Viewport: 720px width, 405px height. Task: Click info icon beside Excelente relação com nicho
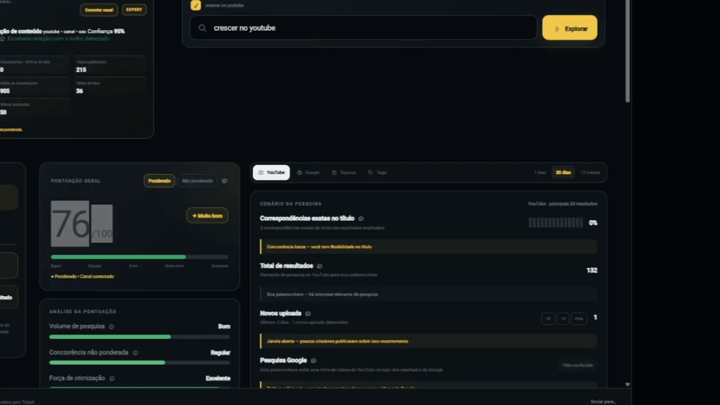tap(3, 39)
